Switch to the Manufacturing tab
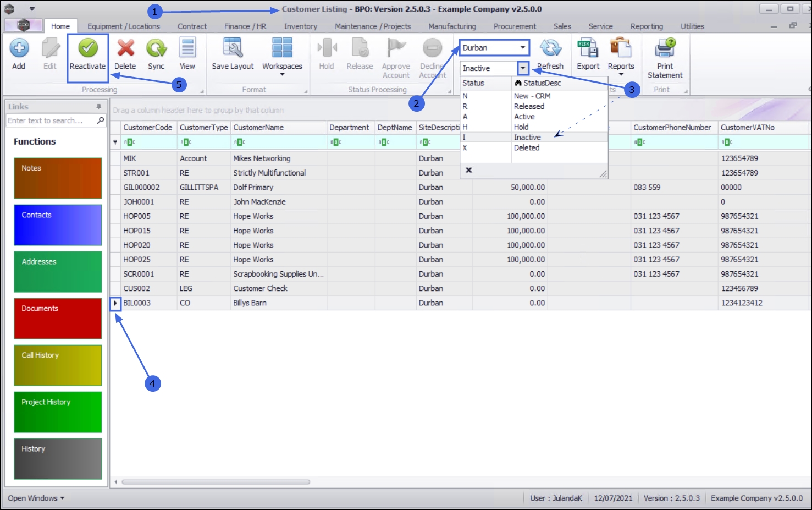The height and width of the screenshot is (510, 812). click(452, 26)
